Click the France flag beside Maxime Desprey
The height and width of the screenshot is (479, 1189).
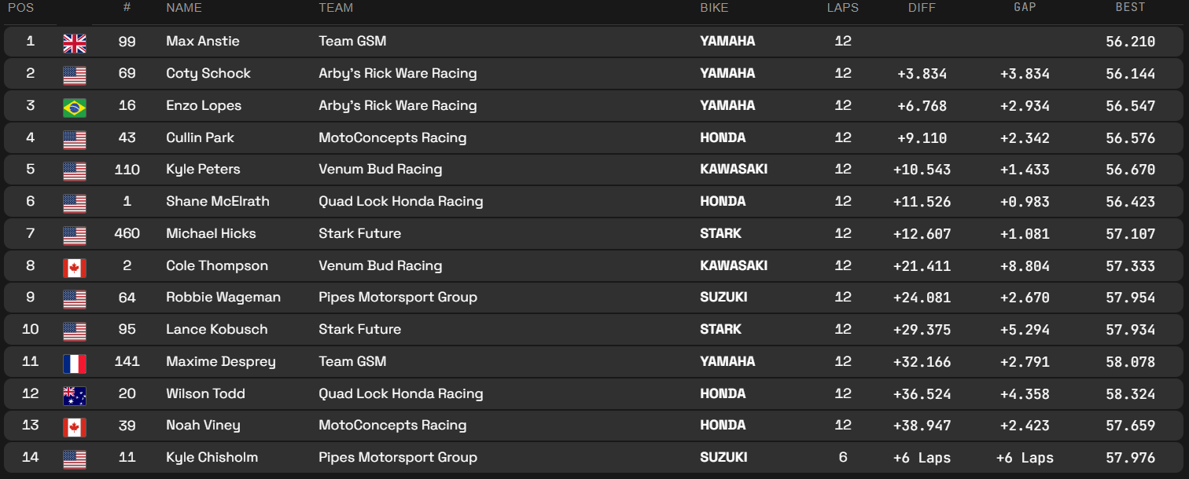tap(75, 364)
